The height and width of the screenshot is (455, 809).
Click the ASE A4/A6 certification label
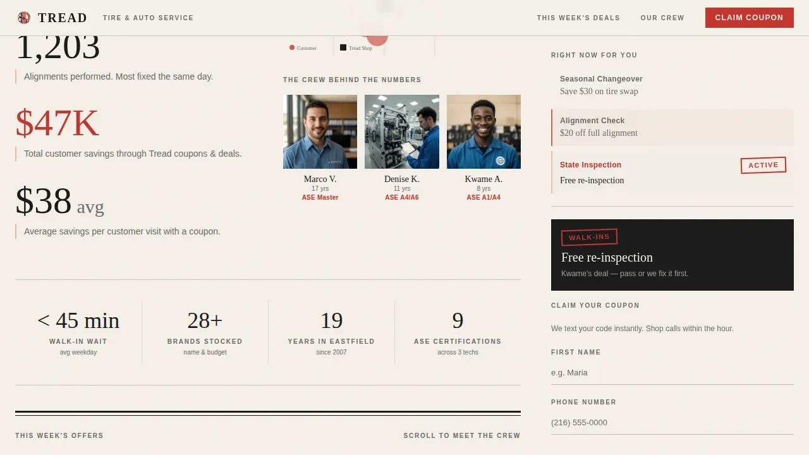coord(402,197)
